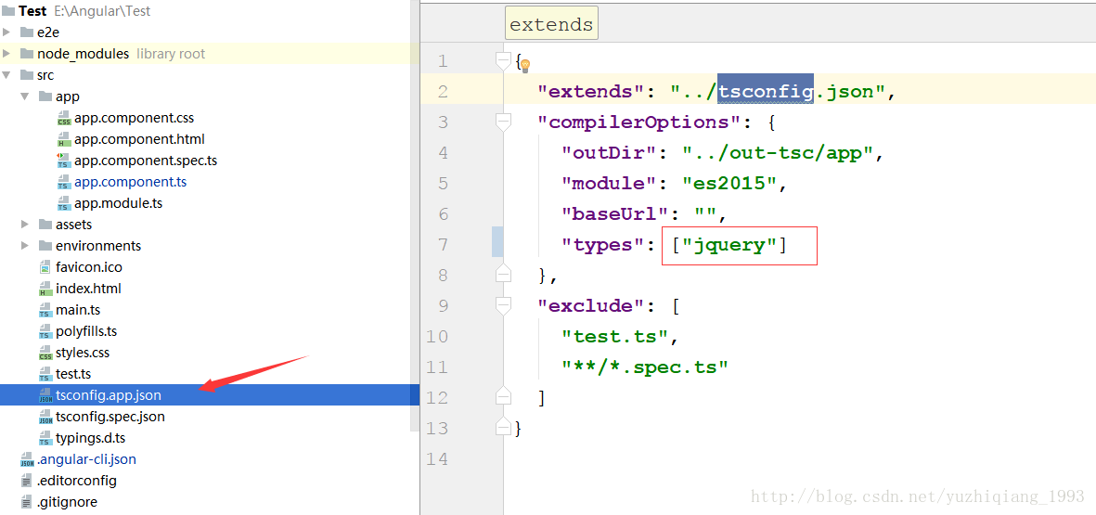Click the .angular-cli.json file icon

27,460
